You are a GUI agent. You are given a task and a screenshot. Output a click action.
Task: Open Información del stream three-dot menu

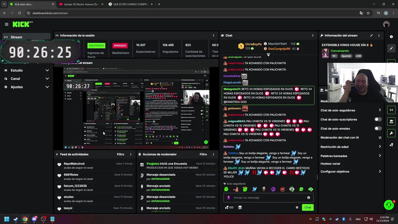(x=379, y=35)
